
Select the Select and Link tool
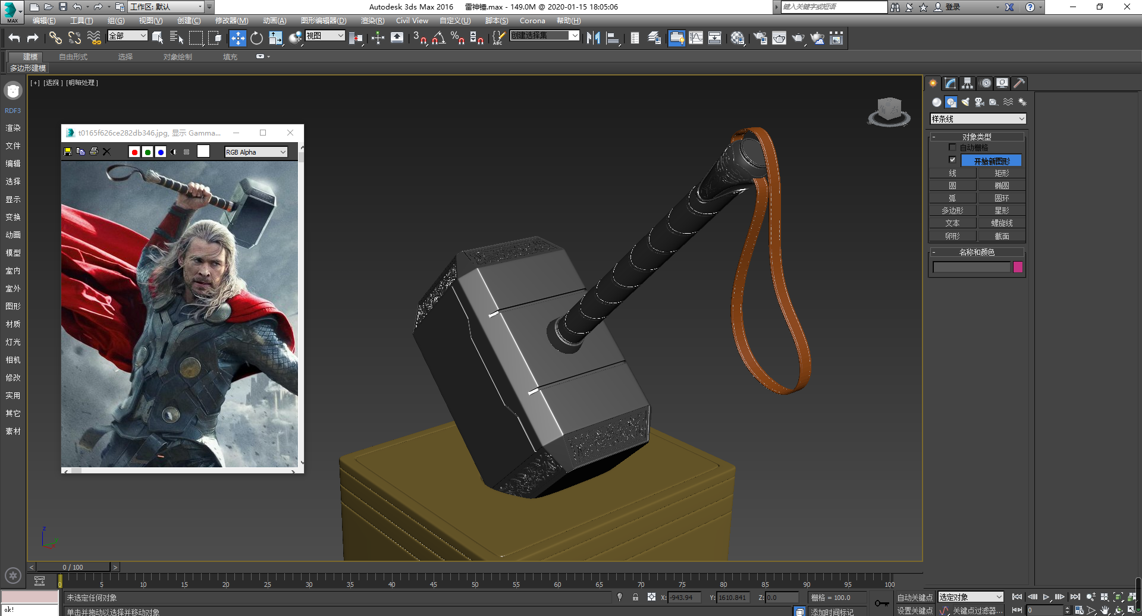click(x=55, y=38)
